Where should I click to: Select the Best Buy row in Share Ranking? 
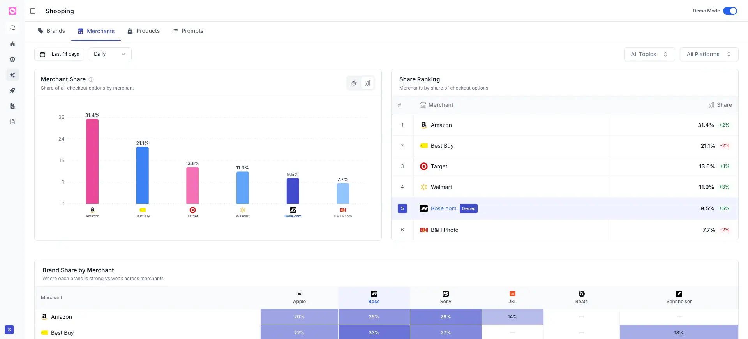pos(565,146)
